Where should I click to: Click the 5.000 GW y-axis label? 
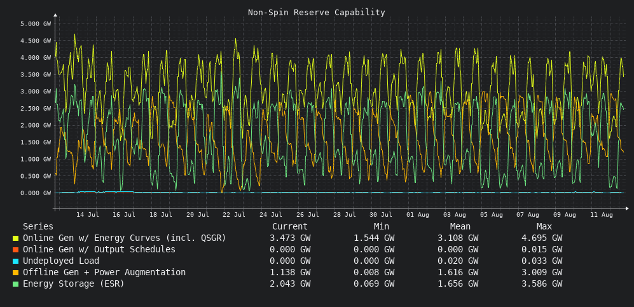[36, 24]
